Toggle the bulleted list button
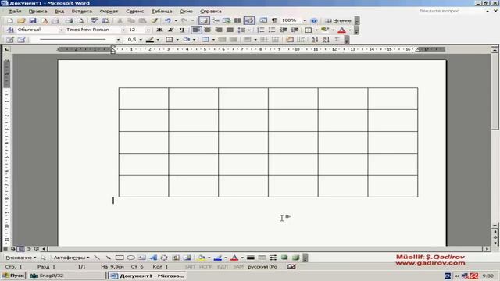The height and width of the screenshot is (281, 500). (x=272, y=30)
